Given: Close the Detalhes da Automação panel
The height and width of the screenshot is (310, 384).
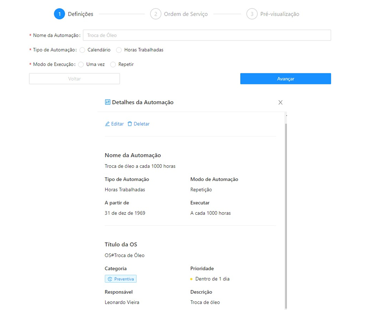Looking at the screenshot, I should click(x=281, y=102).
